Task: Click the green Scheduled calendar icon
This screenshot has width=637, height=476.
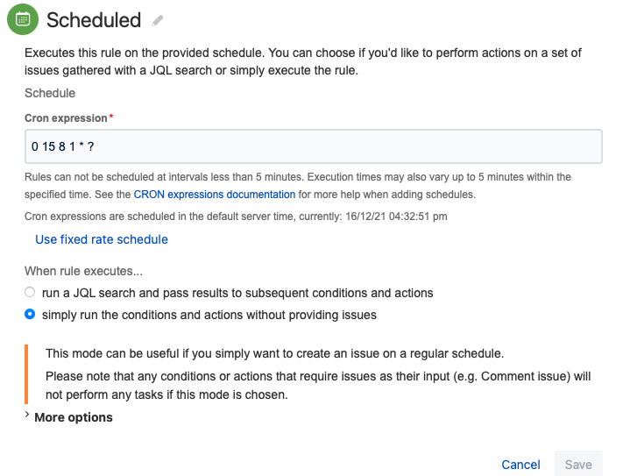Action: click(22, 19)
